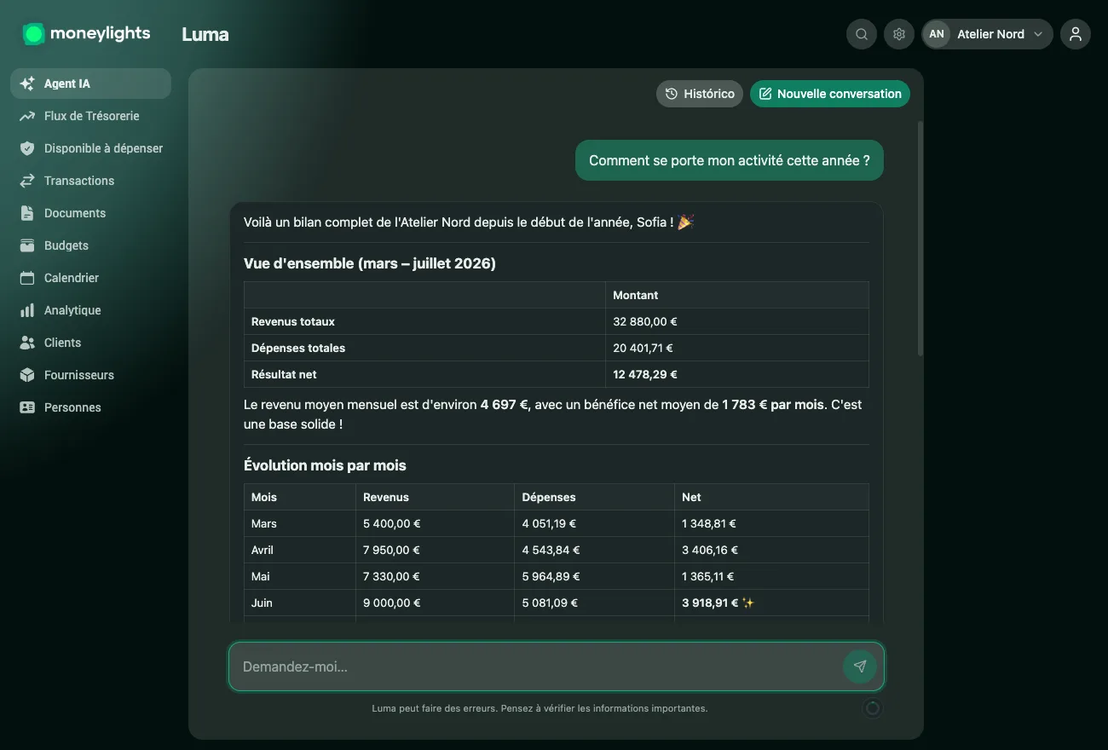Click the Juin revenue 9 000,00 €

392,603
